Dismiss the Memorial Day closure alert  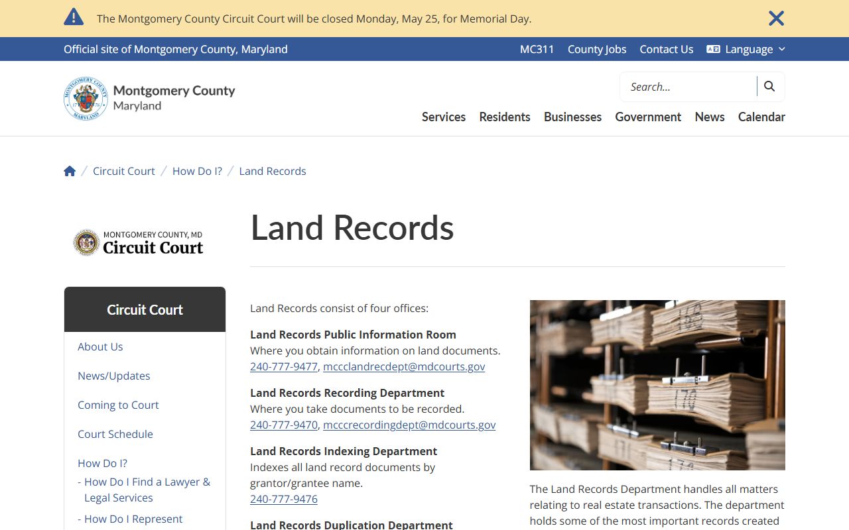pyautogui.click(x=776, y=19)
